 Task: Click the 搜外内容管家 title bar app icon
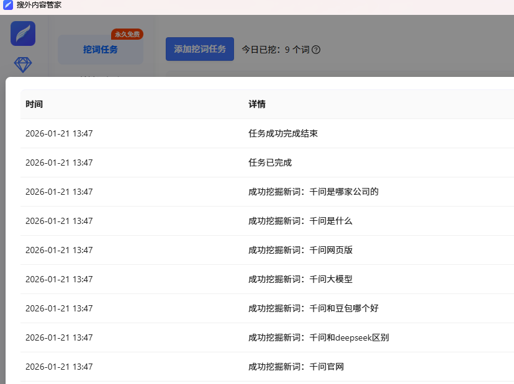coord(8,5)
